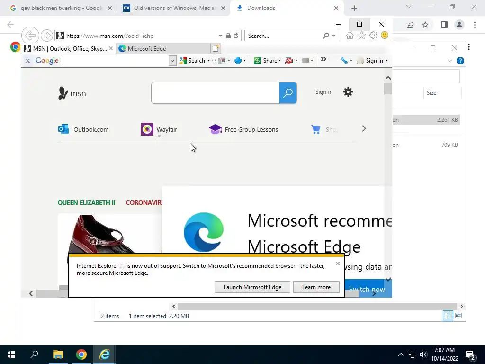
Task: Click File Explorer horizontal scrollbar right arrow
Action: point(461,307)
